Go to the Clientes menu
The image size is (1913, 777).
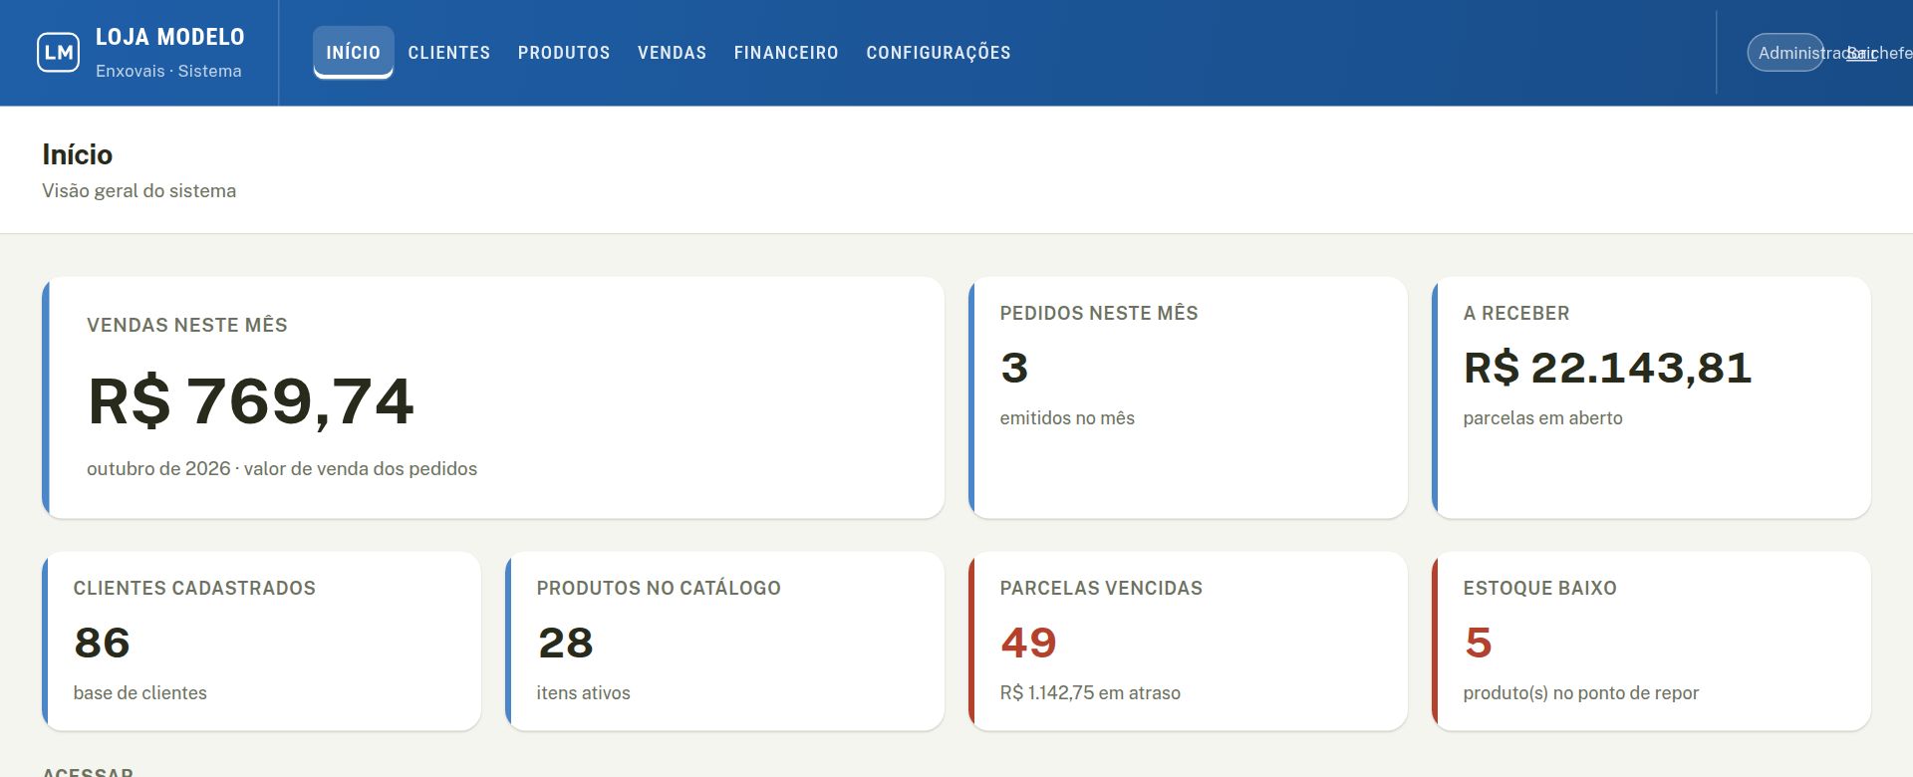(449, 53)
